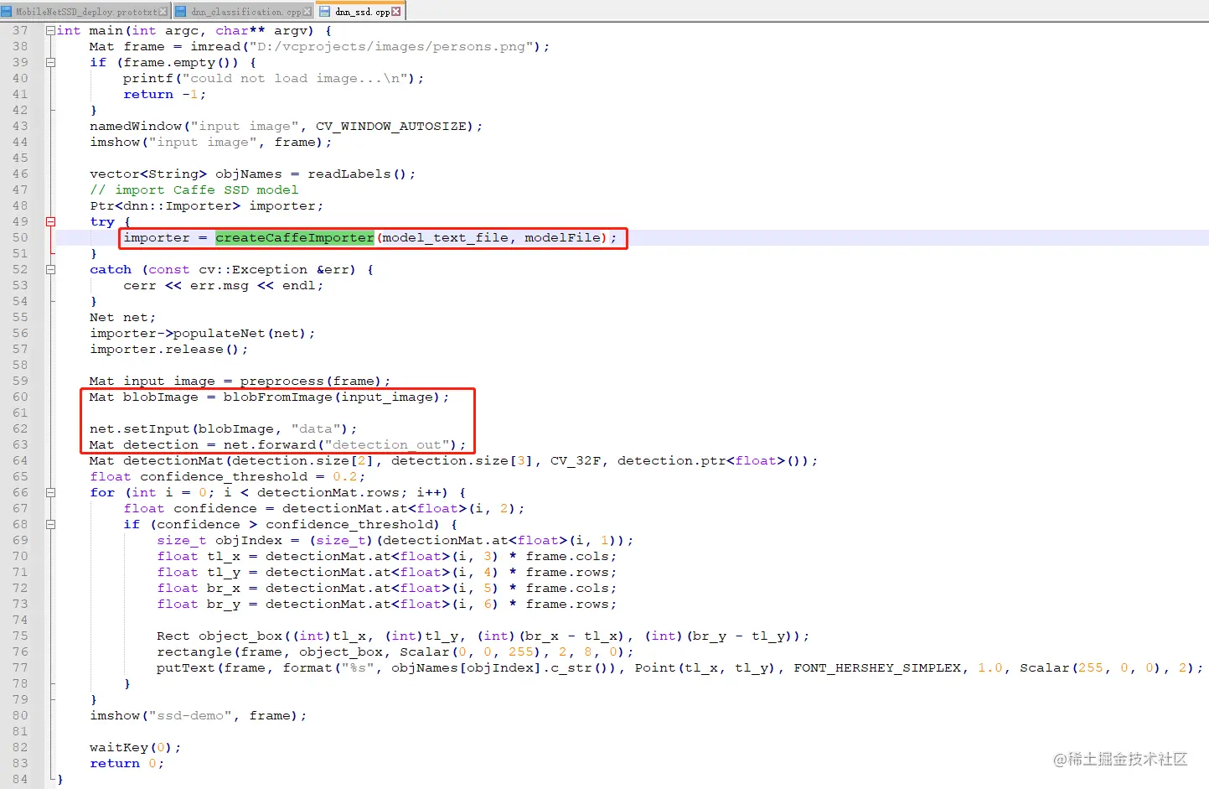Click the "float br_y" assignment line
Screen dimensions: 1209x789
387,604
